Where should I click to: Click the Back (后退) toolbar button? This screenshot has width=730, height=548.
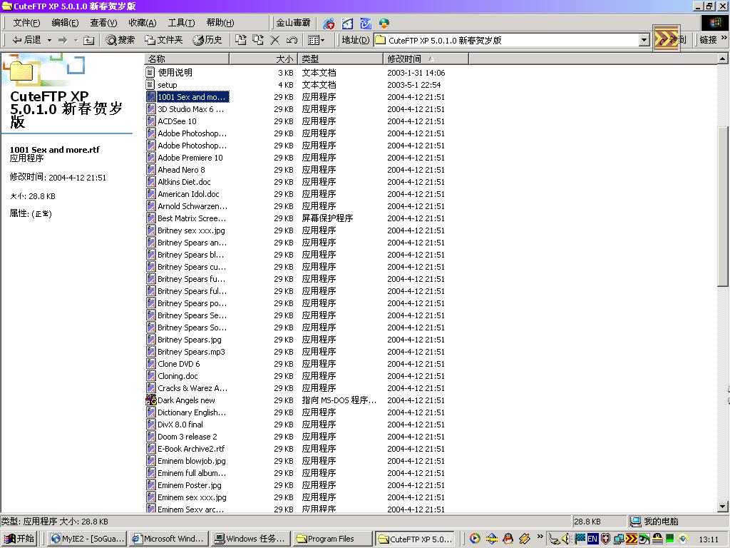26,40
